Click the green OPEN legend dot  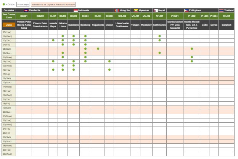[4, 5]
